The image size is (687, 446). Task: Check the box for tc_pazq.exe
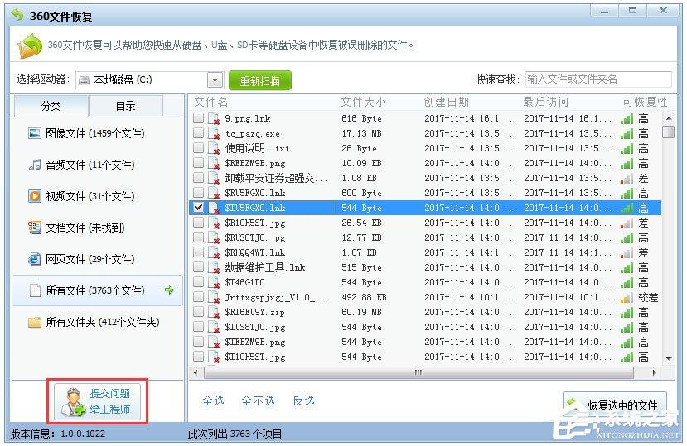tap(199, 132)
